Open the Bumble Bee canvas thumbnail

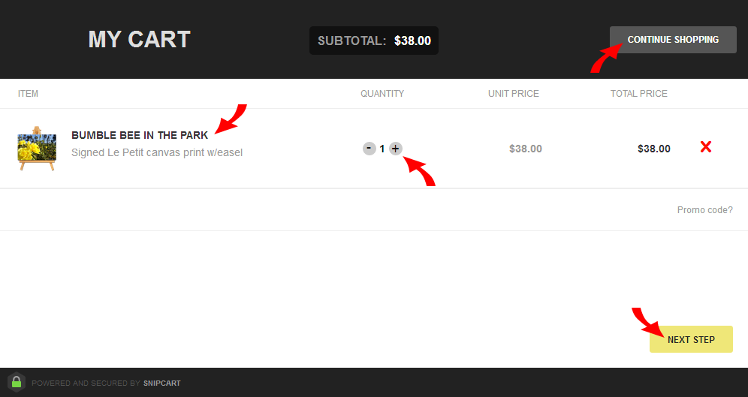tap(37, 149)
